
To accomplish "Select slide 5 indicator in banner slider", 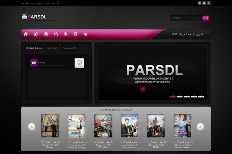I will pyautogui.click(x=201, y=97).
